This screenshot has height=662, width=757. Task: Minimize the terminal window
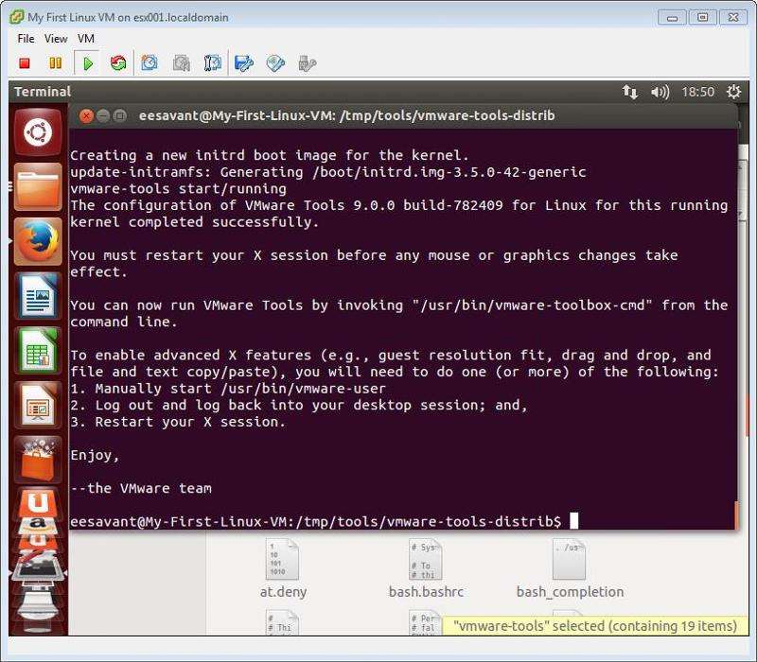(103, 115)
